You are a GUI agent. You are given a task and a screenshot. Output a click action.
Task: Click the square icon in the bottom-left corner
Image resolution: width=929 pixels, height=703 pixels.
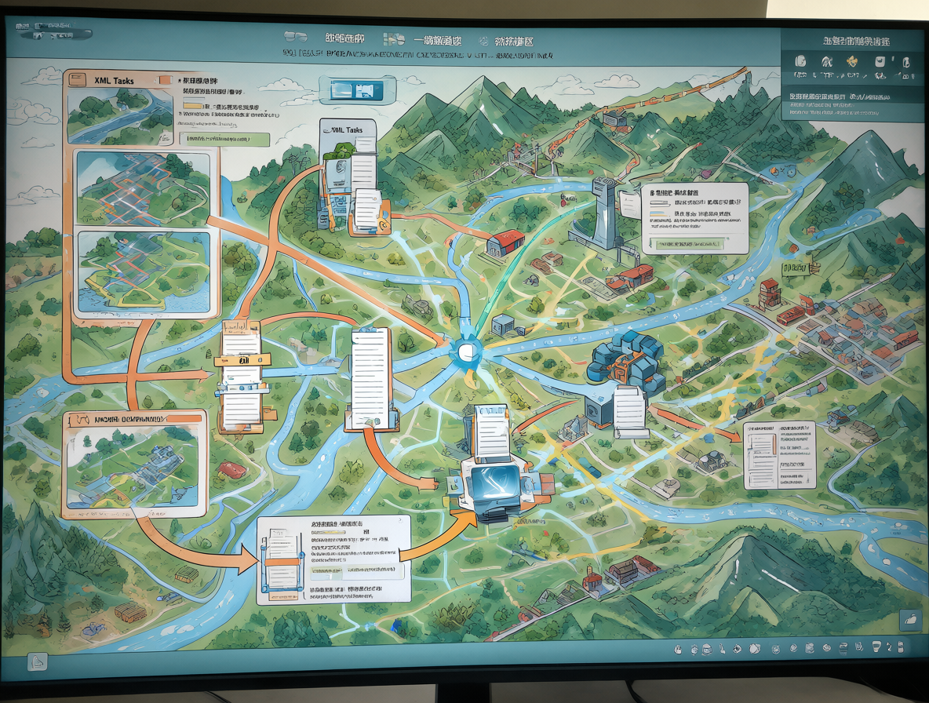[38, 661]
